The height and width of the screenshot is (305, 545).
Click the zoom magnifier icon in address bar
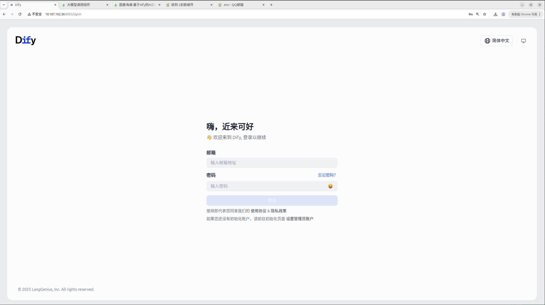477,14
